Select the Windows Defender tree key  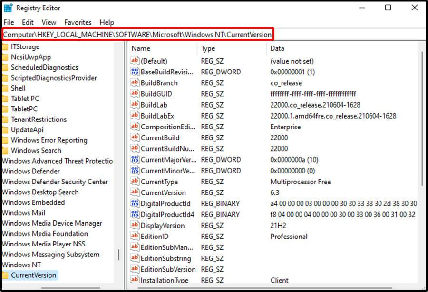(x=31, y=171)
